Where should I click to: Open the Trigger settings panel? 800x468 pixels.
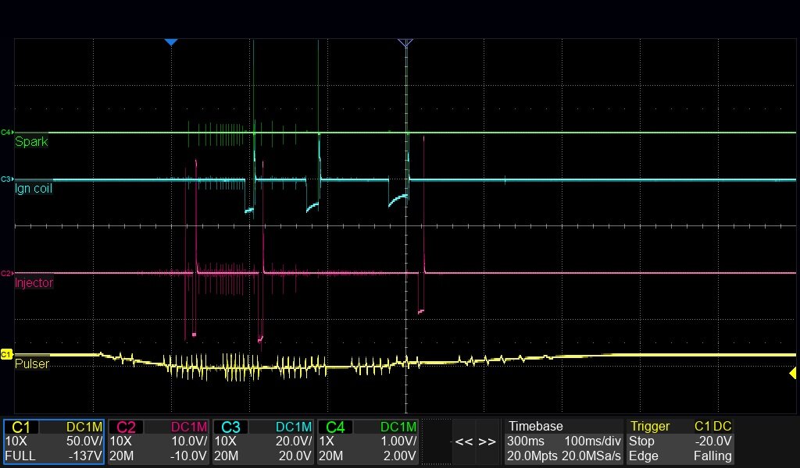click(x=680, y=441)
